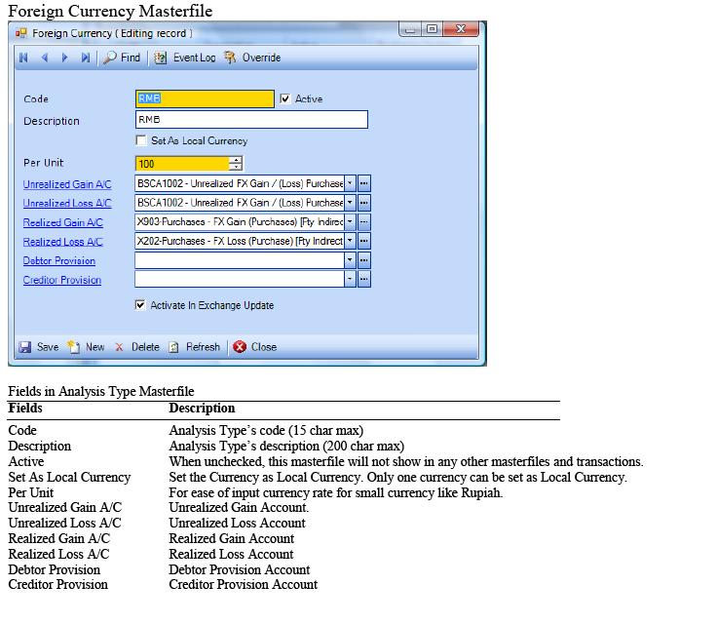Go to the next record
This screenshot has height=624, width=717.
click(65, 58)
